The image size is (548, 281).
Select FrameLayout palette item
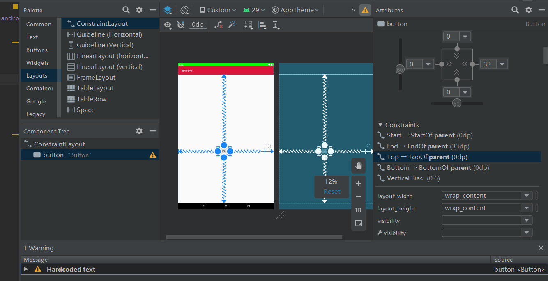point(110,78)
